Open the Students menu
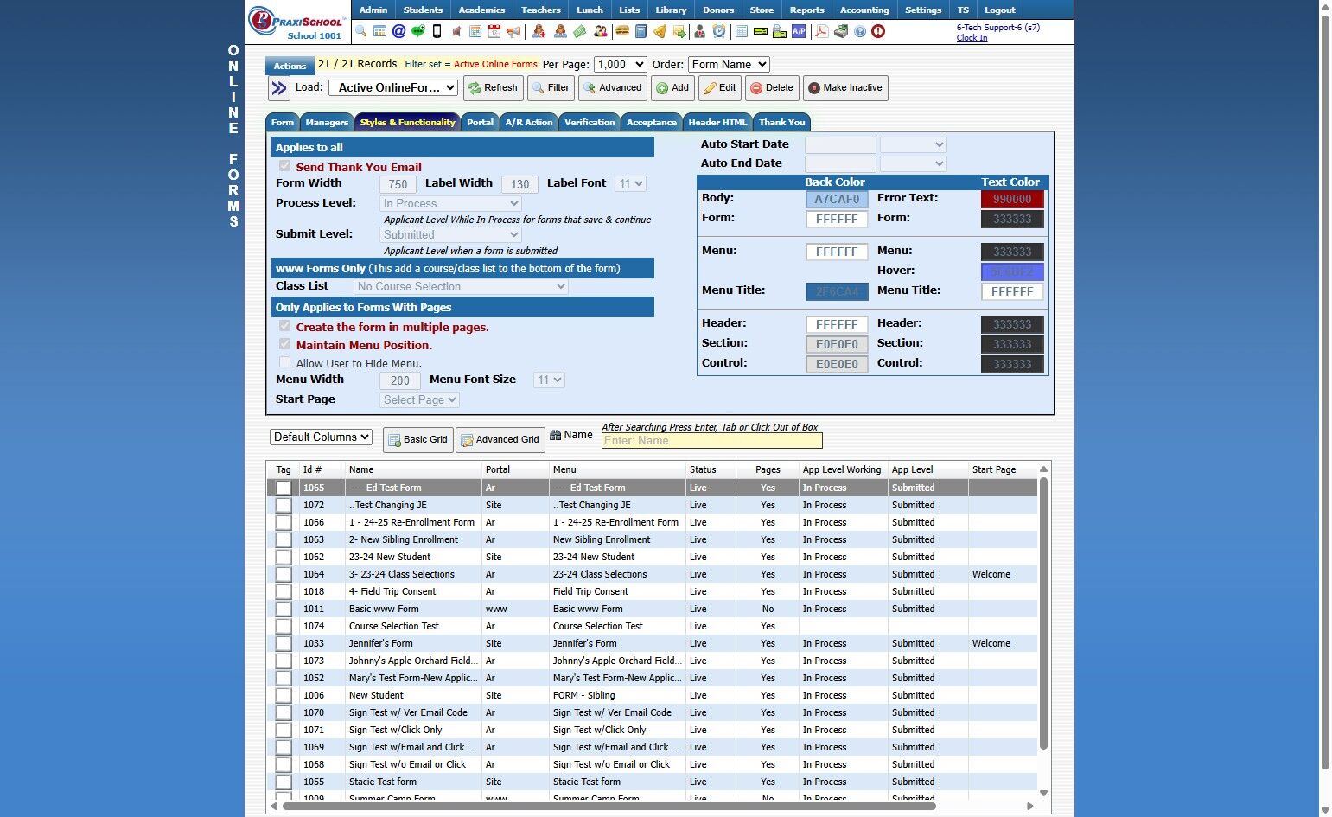1332x817 pixels. (423, 10)
